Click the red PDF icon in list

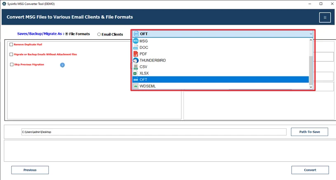[135, 54]
